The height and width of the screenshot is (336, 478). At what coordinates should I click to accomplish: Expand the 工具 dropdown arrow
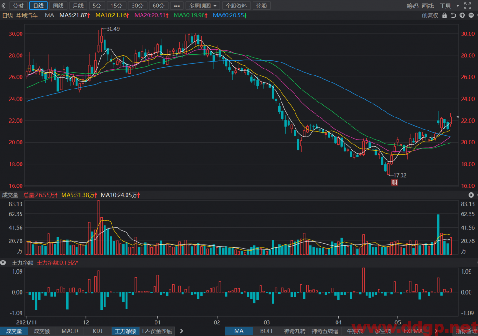[458, 6]
